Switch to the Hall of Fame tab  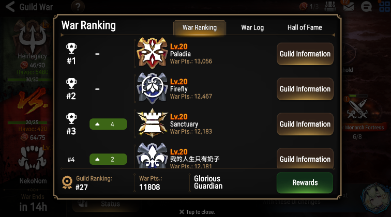(305, 27)
